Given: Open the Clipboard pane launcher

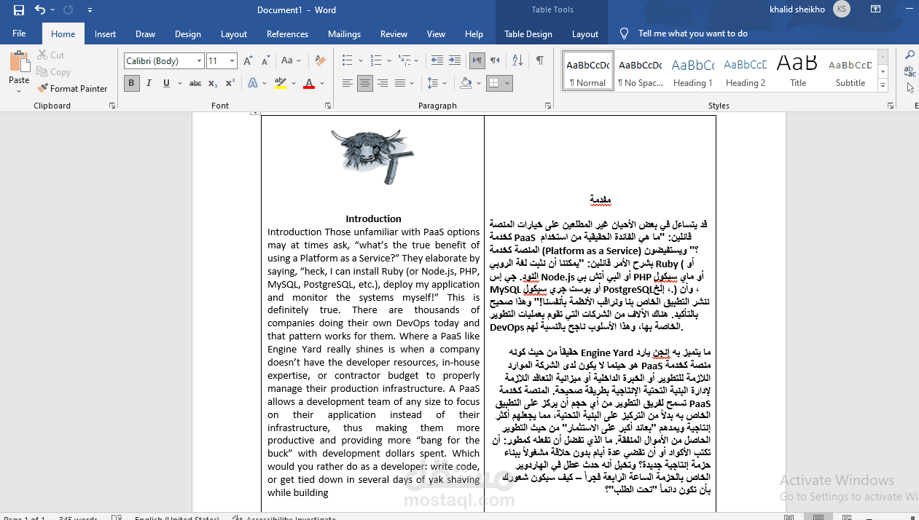Looking at the screenshot, I should click(112, 106).
